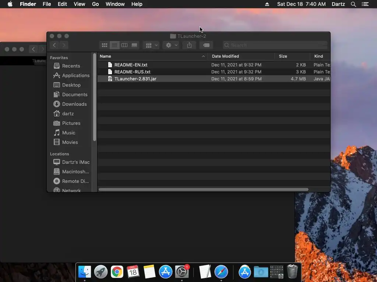Screen dimensions: 377x282
Task: Open the Help menu
Action: pyautogui.click(x=137, y=4)
